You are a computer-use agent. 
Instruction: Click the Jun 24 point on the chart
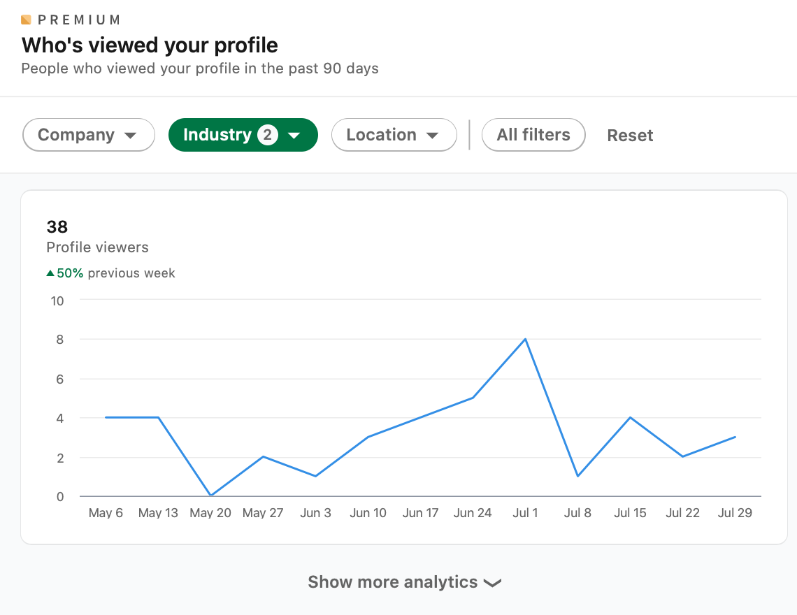(x=473, y=398)
